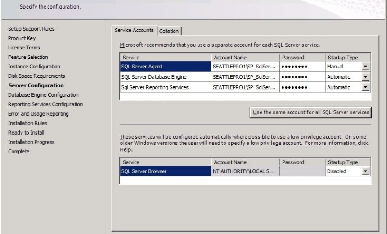Click Use the same account for all SQL Server services
The image size is (387, 234).
[x=311, y=112]
